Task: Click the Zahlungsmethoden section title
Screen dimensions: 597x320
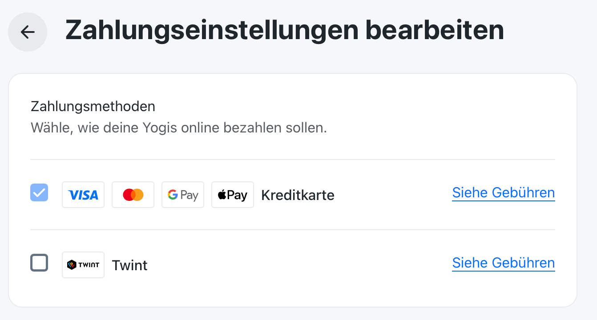Action: 93,107
